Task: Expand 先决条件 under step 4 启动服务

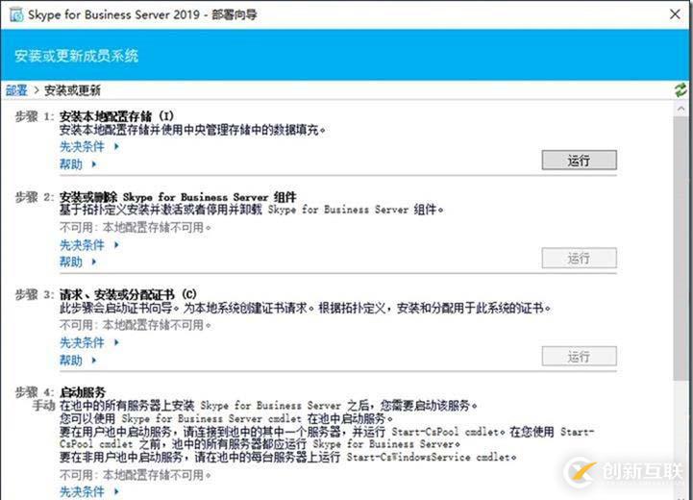Action: (x=83, y=491)
